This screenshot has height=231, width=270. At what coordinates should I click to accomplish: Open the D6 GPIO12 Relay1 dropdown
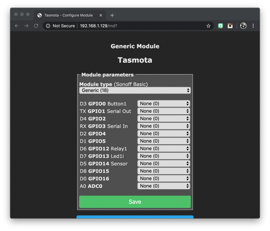click(164, 149)
